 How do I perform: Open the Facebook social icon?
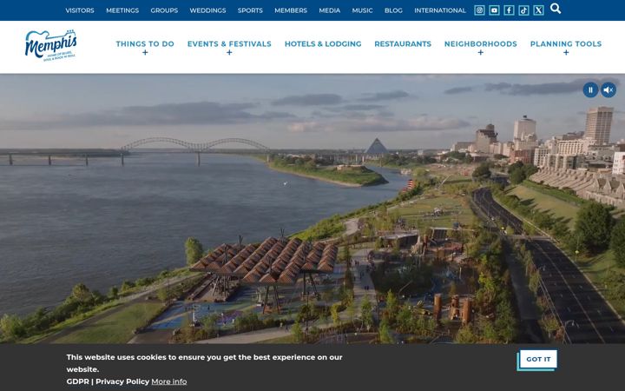[x=509, y=10]
